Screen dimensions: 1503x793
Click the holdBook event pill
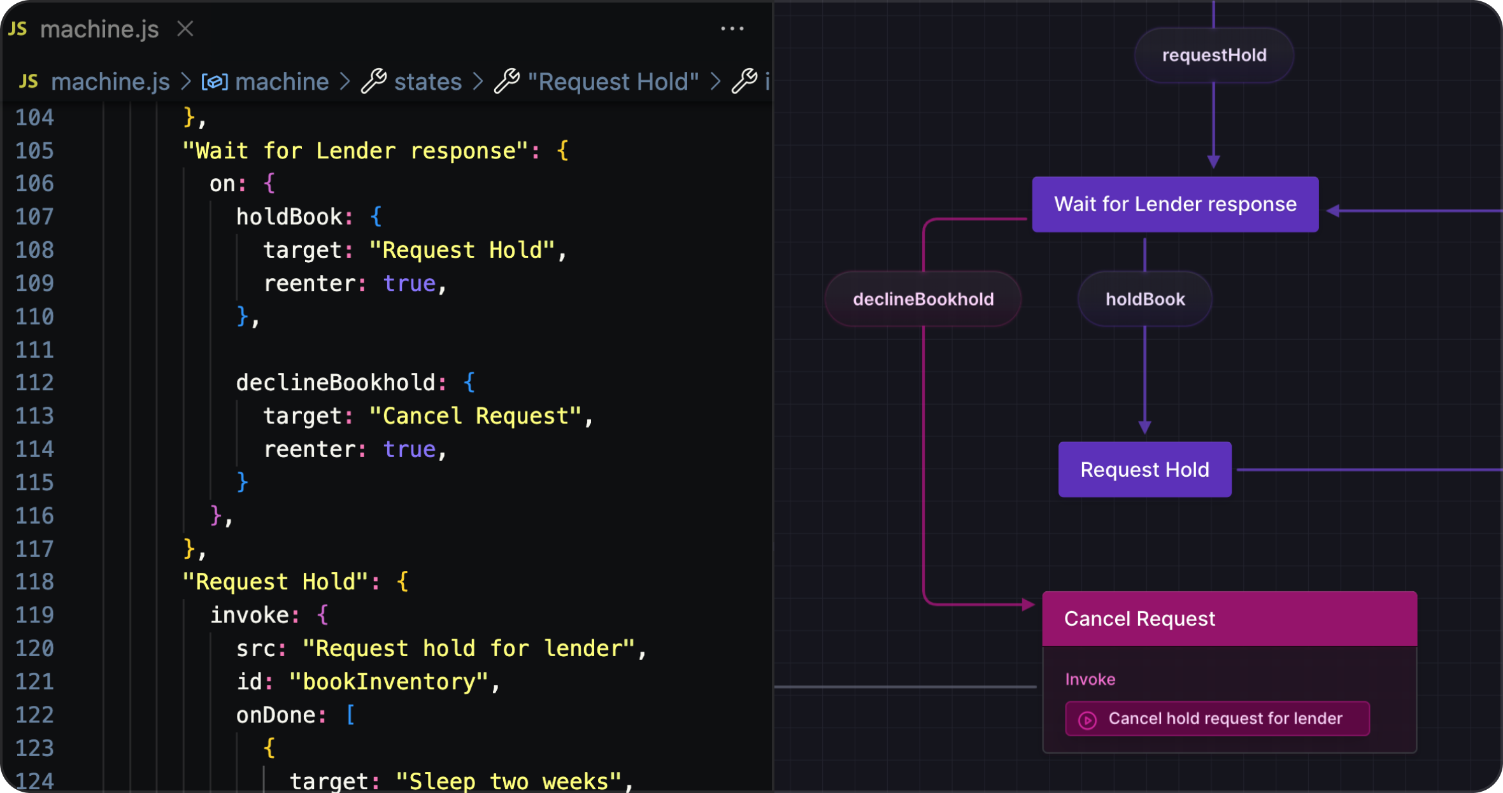click(x=1144, y=298)
